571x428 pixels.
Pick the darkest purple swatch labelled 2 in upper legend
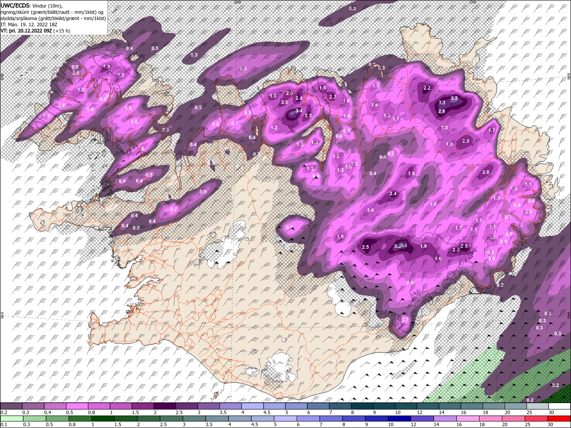click(x=165, y=406)
